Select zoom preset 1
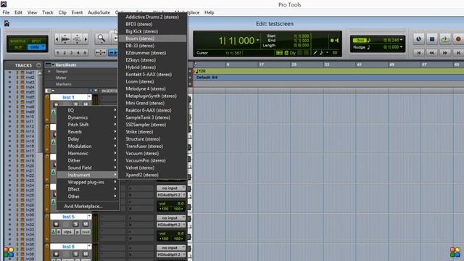 (58, 53)
